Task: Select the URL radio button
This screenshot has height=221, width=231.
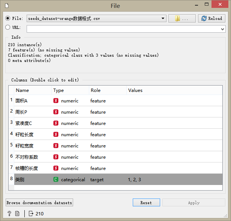Action: [x=7, y=27]
